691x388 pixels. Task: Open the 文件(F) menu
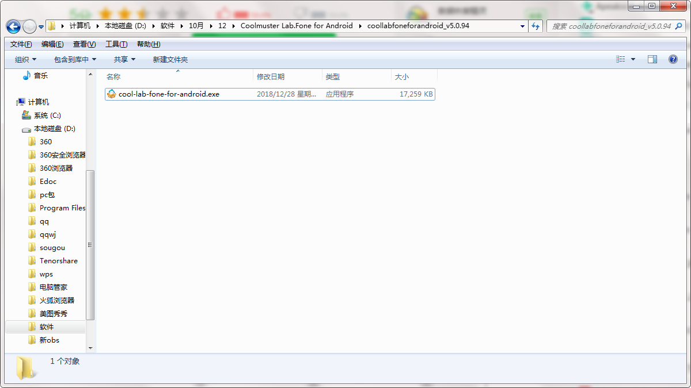tap(21, 44)
